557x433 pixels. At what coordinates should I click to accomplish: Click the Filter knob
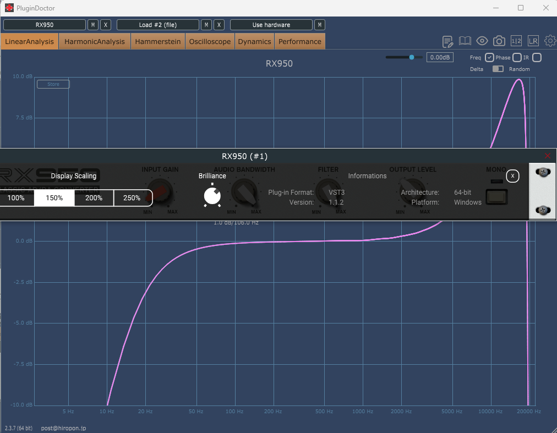point(328,192)
